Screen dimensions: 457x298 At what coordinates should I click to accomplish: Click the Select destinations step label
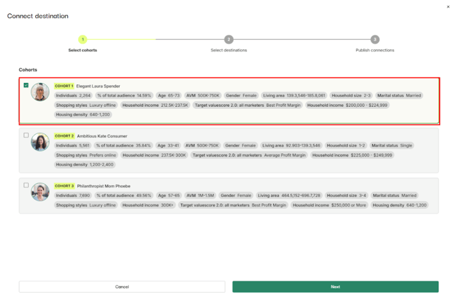point(228,50)
